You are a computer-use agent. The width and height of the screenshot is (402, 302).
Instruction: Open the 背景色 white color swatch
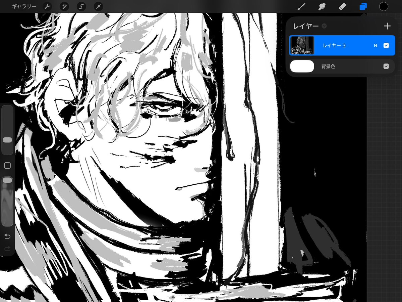pyautogui.click(x=302, y=66)
